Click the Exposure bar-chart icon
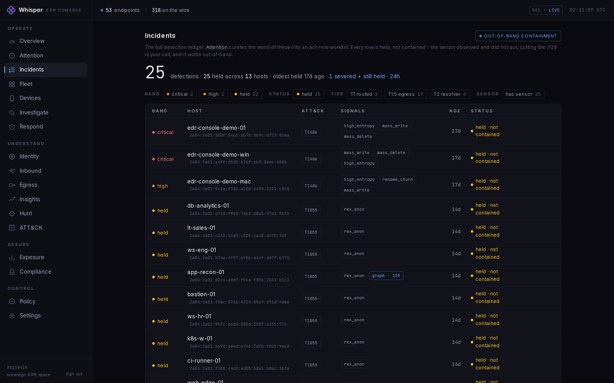Screen dimensions: 614x383 (x=12, y=258)
